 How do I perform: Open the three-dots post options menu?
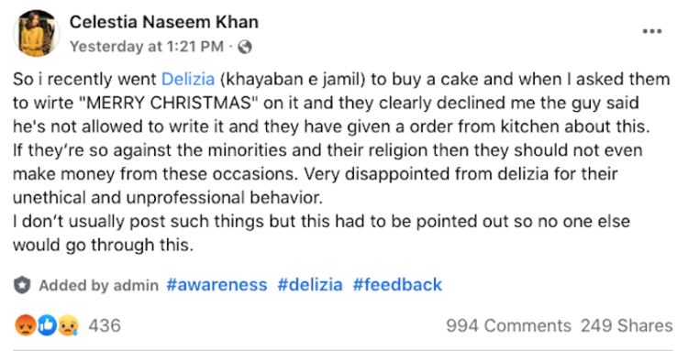pyautogui.click(x=652, y=31)
